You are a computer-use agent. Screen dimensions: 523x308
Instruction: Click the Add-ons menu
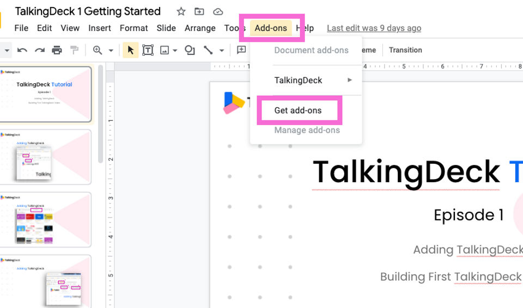tap(271, 28)
